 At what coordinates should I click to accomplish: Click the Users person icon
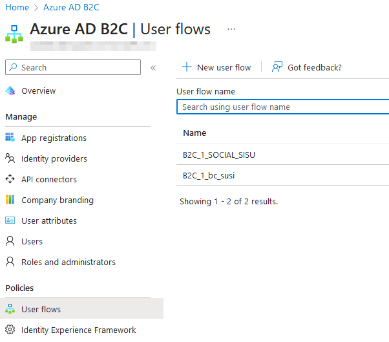[x=10, y=241]
